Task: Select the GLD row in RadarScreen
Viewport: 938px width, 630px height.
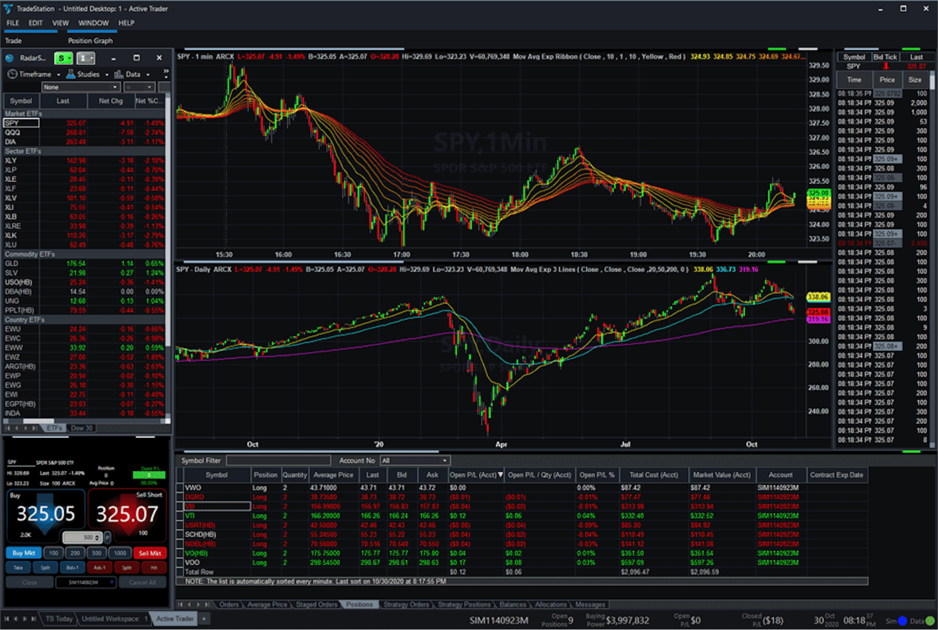Action: click(84, 263)
